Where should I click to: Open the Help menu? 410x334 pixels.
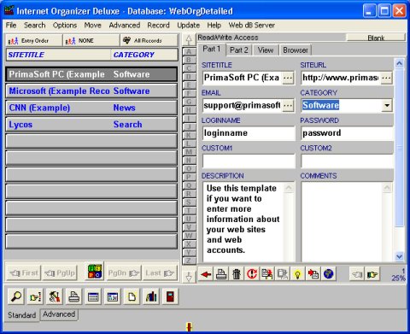(214, 25)
